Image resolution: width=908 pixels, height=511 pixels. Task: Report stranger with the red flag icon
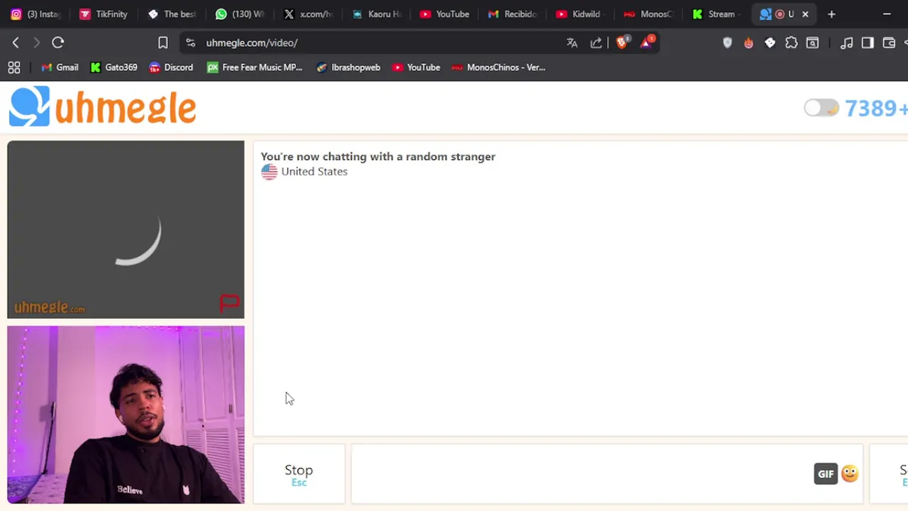(229, 303)
